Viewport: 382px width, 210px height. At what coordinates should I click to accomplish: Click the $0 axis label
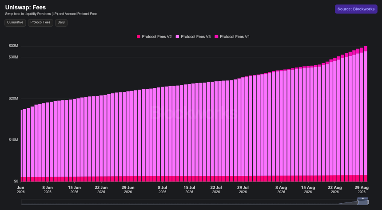pos(16,181)
